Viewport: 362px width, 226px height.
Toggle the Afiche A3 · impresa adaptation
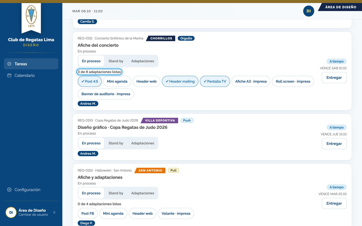[251, 81]
